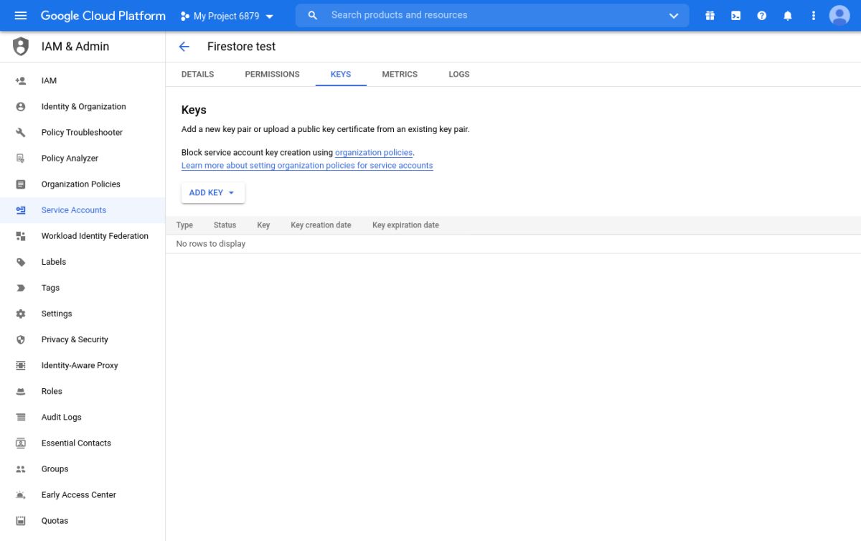Click the Policy Troubleshooter wrench icon
The width and height of the screenshot is (861, 541).
(x=21, y=133)
